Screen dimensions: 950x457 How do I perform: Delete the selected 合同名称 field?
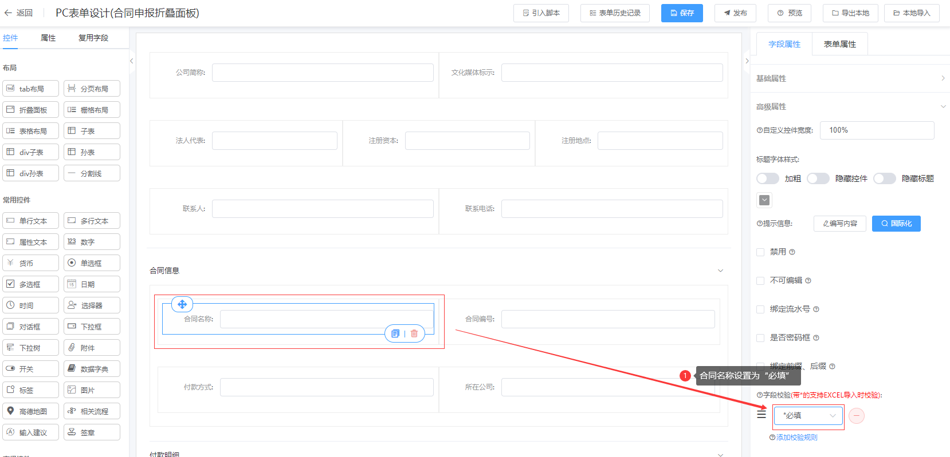pyautogui.click(x=414, y=333)
